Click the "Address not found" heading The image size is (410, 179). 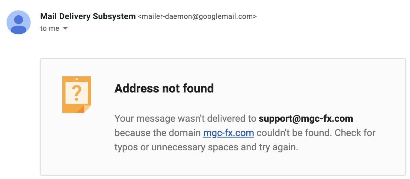coord(164,89)
